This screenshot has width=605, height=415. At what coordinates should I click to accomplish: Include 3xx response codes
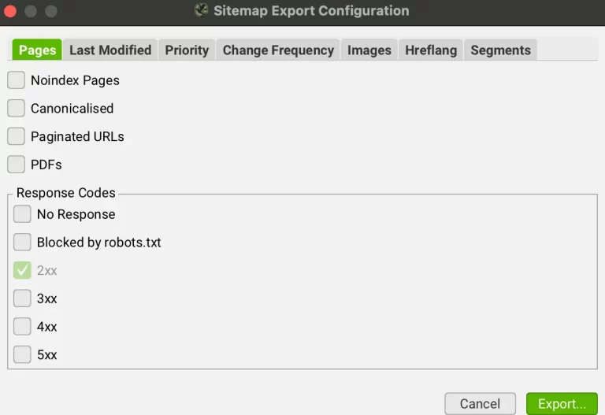[23, 298]
